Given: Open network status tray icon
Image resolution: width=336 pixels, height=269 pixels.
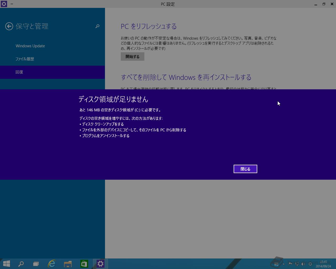Looking at the screenshot, I should click(297, 264).
